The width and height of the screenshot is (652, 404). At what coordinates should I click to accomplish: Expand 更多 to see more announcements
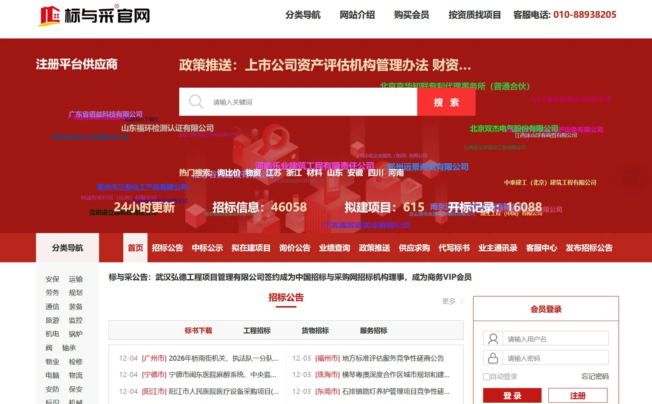pos(449,301)
